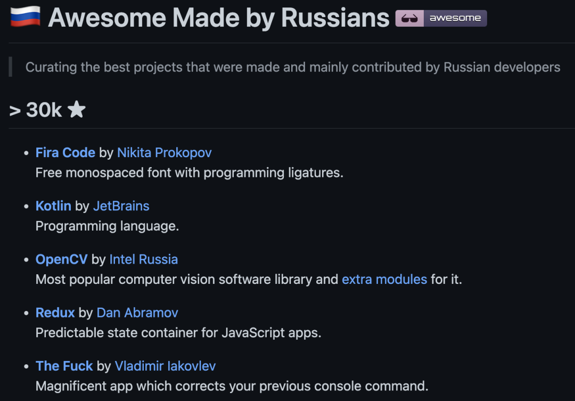
Task: Click the > 30k section heading
Action: point(47,110)
